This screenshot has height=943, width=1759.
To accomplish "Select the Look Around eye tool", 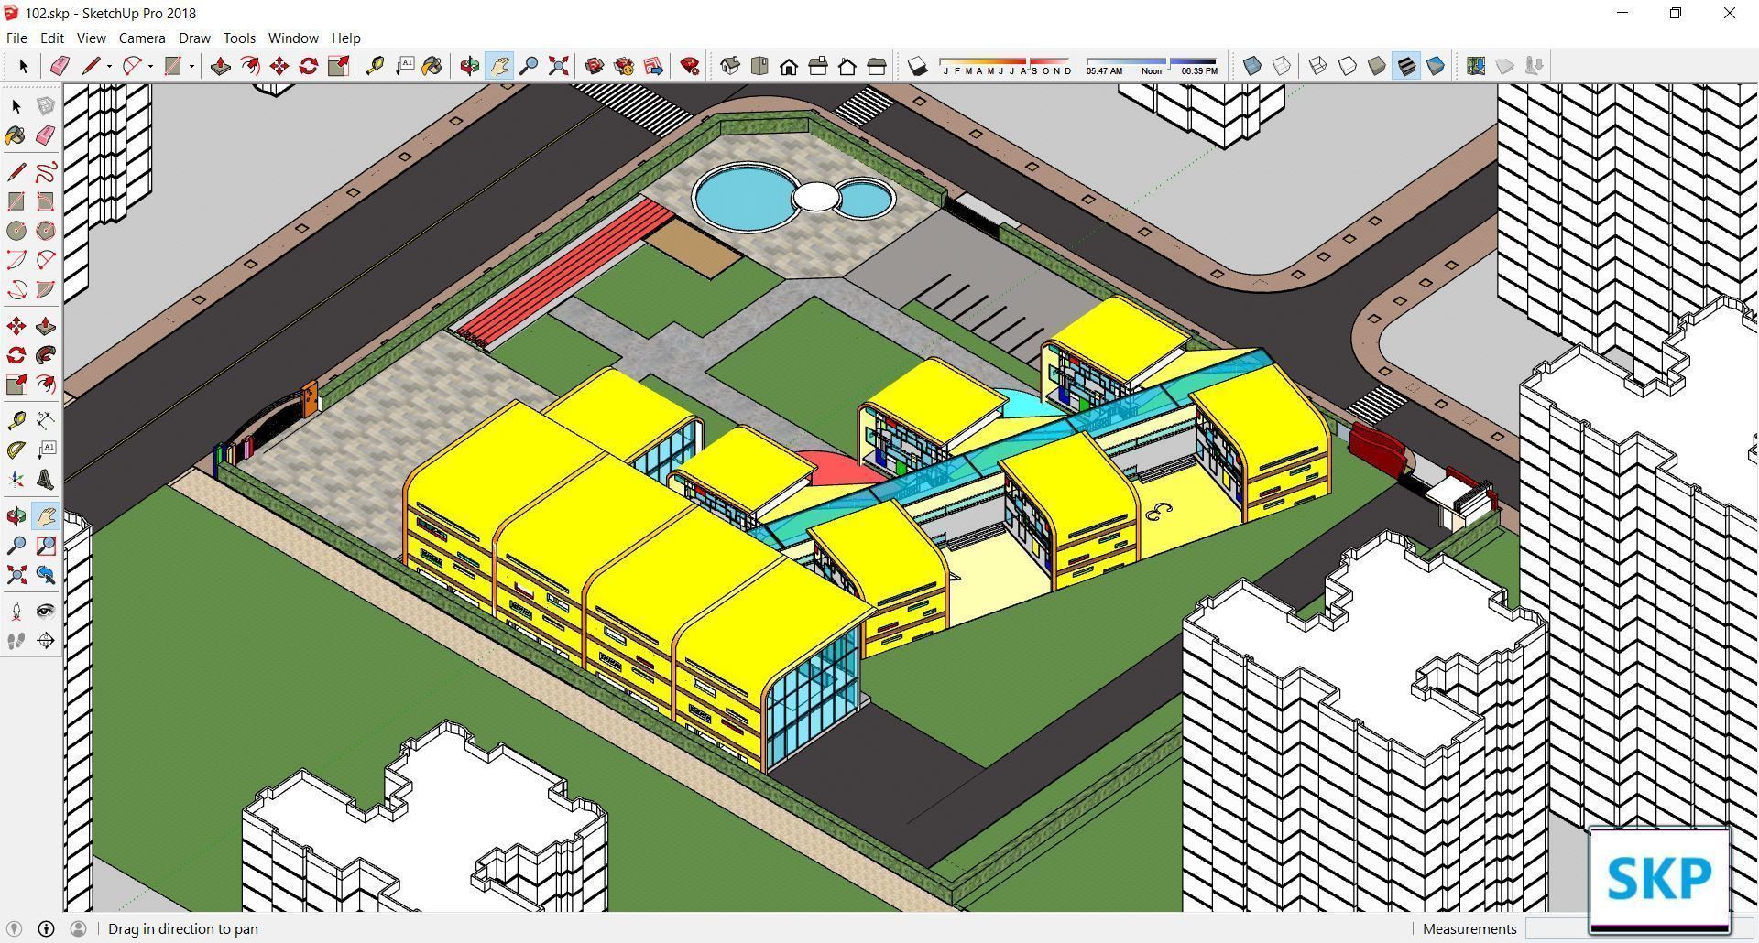I will tap(45, 612).
